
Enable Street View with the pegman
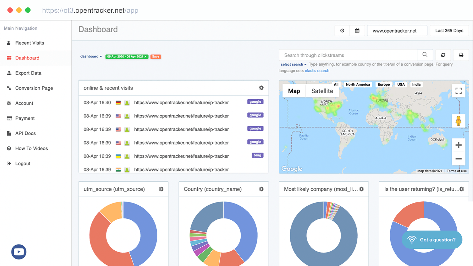coord(458,121)
